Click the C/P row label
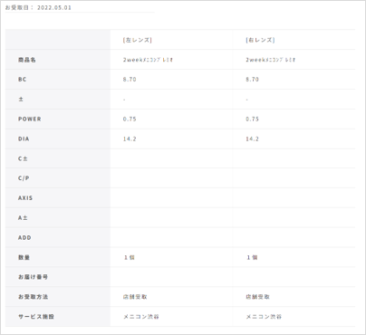This screenshot has height=335, width=366. pos(24,178)
